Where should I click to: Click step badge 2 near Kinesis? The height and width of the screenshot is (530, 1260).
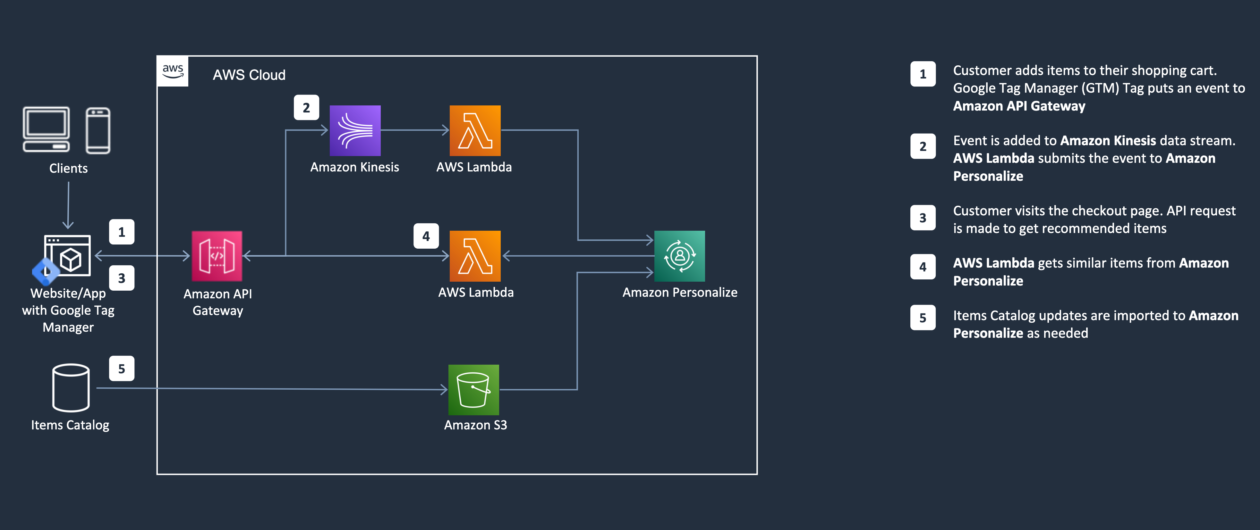306,107
